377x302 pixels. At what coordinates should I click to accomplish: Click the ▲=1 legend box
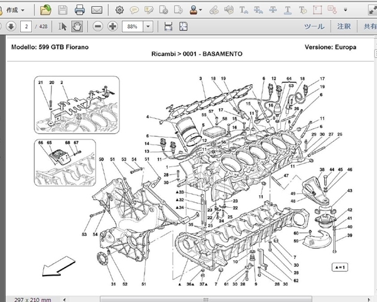(340, 267)
